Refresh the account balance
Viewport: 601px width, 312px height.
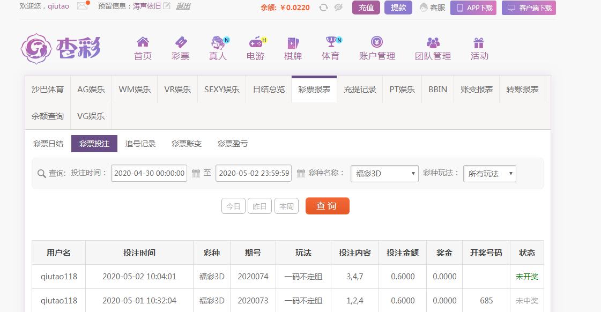coord(323,8)
